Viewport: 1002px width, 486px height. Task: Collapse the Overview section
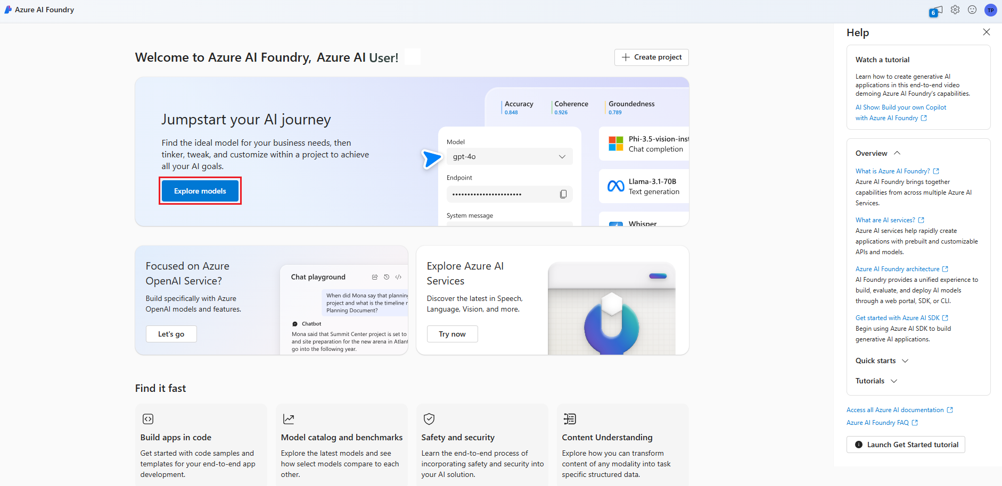click(878, 153)
